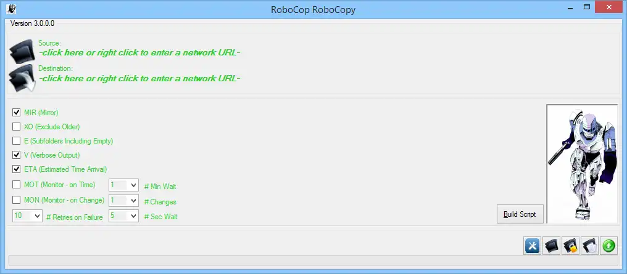Check E (Subfolders Including Empty)
Screen dimensions: 627x274
coord(17,141)
